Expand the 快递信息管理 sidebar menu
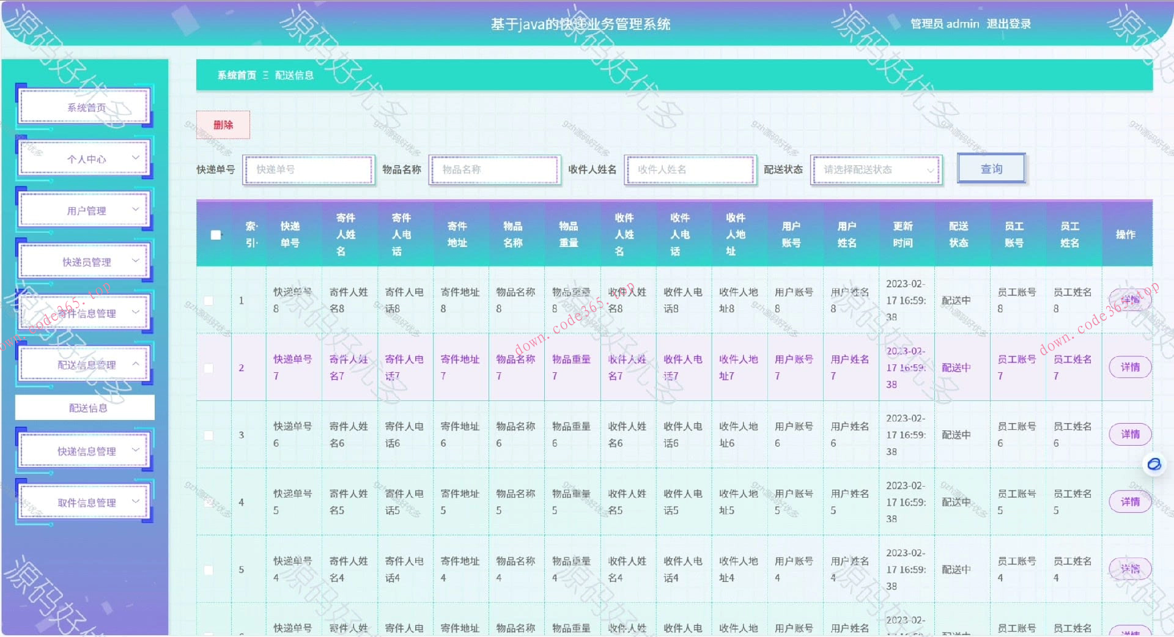The image size is (1174, 637). tap(85, 451)
